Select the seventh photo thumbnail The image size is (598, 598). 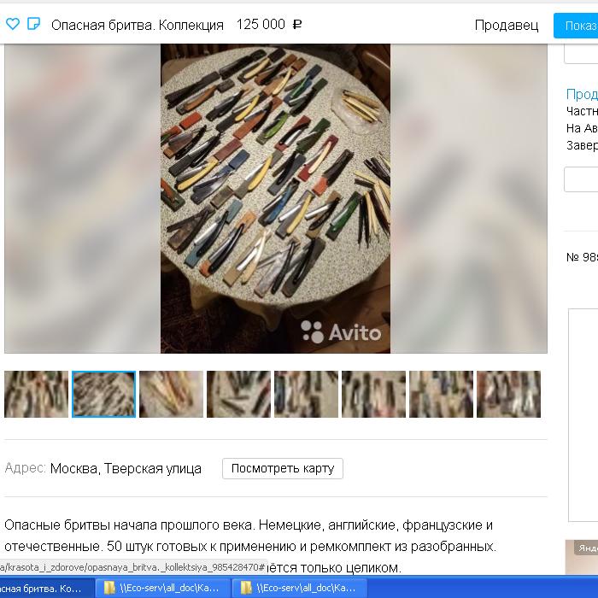(441, 394)
